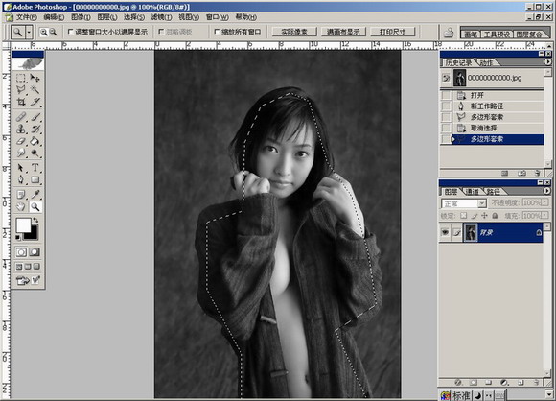
Task: Open the History panel flyout menu arrow
Action: [x=547, y=62]
